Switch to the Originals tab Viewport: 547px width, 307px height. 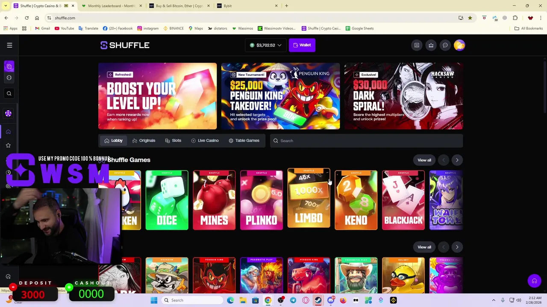tap(144, 141)
